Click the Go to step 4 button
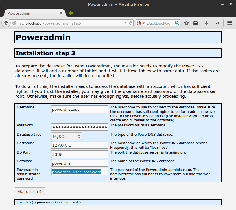Screen dimensions: 236x210 [x=30, y=191]
